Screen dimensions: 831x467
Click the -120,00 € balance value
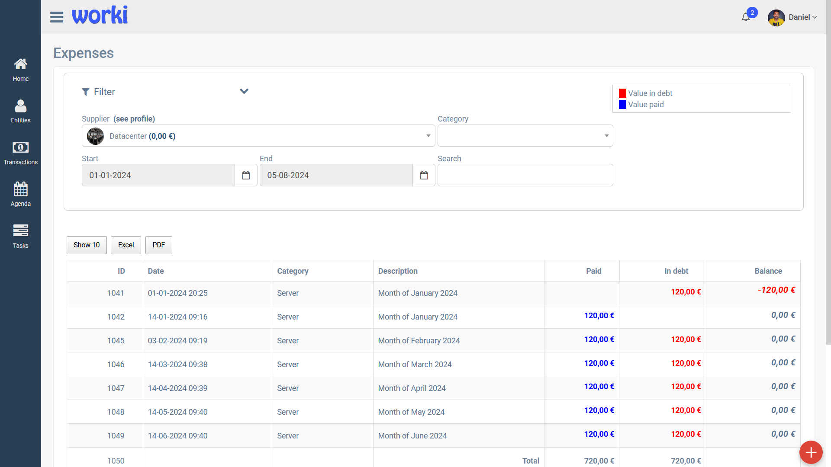coord(776,290)
